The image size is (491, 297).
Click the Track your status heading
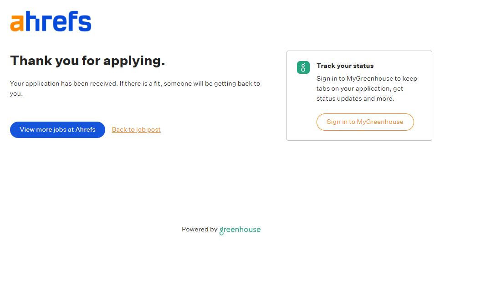(x=345, y=66)
